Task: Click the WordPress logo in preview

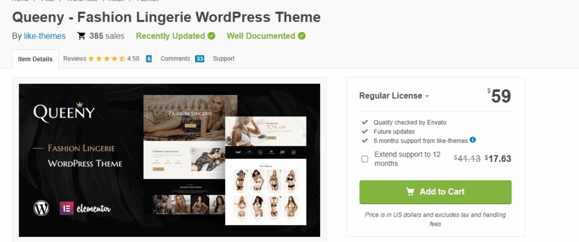Action: pos(41,209)
